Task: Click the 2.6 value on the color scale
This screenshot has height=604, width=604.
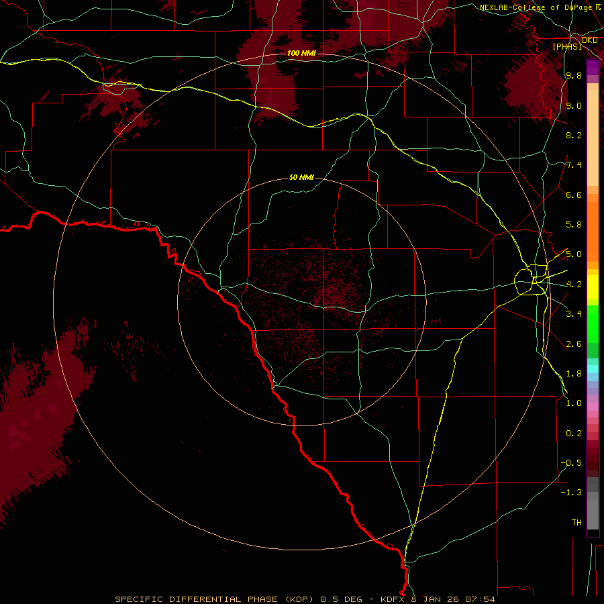Action: click(x=574, y=344)
